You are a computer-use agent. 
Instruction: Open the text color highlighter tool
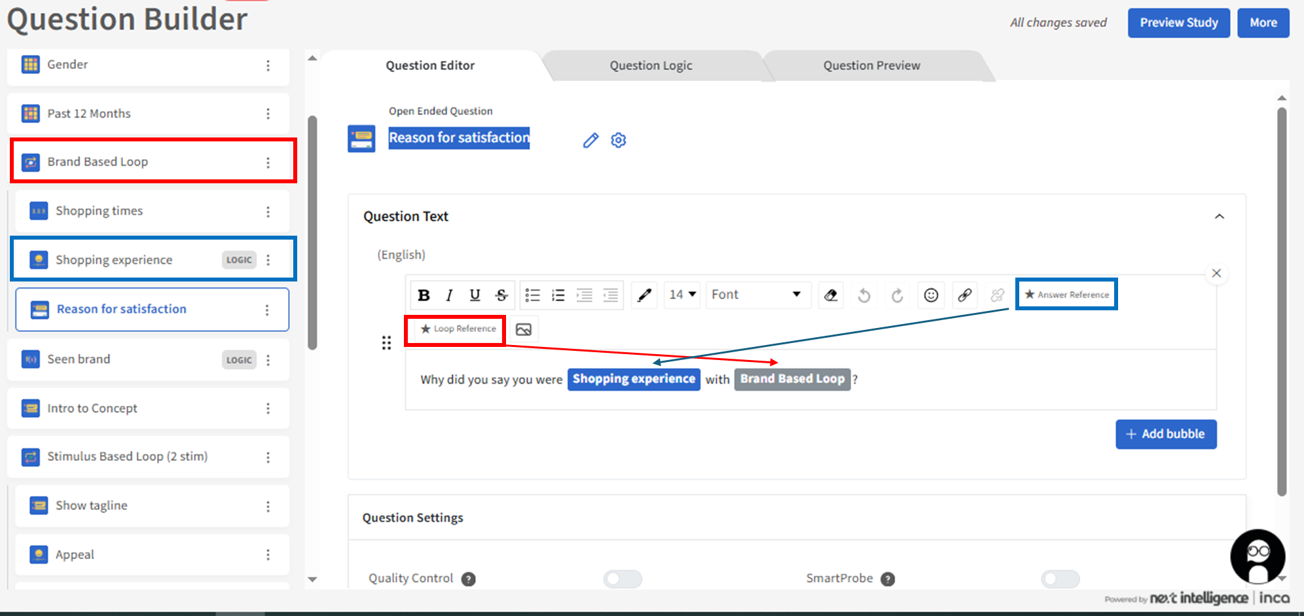coord(644,295)
